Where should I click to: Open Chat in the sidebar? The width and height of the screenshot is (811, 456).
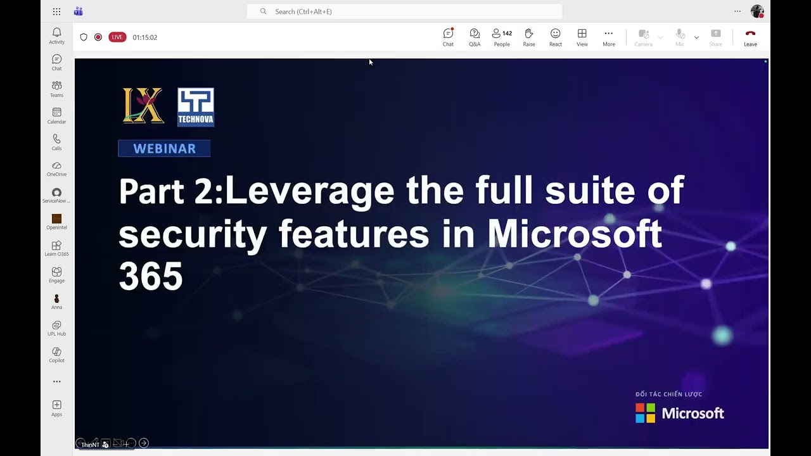[57, 63]
